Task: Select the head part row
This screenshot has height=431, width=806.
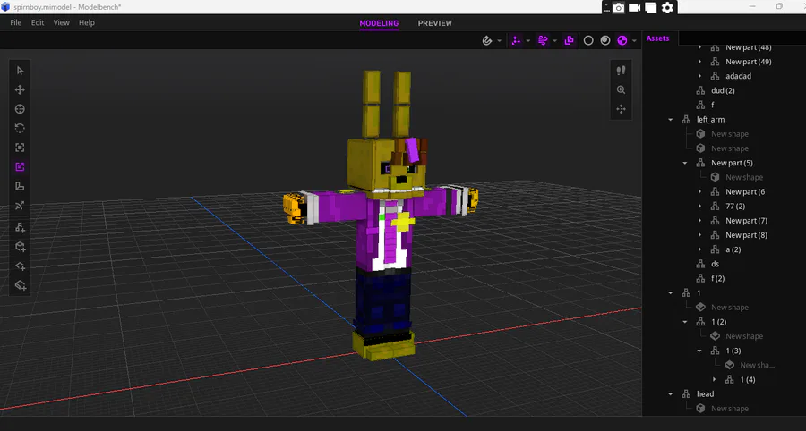Action: [x=705, y=394]
